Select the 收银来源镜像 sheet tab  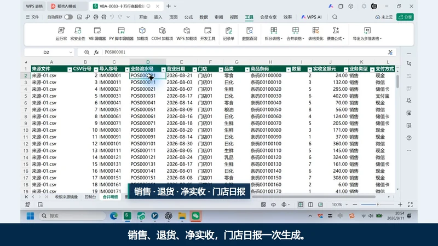coord(66,197)
